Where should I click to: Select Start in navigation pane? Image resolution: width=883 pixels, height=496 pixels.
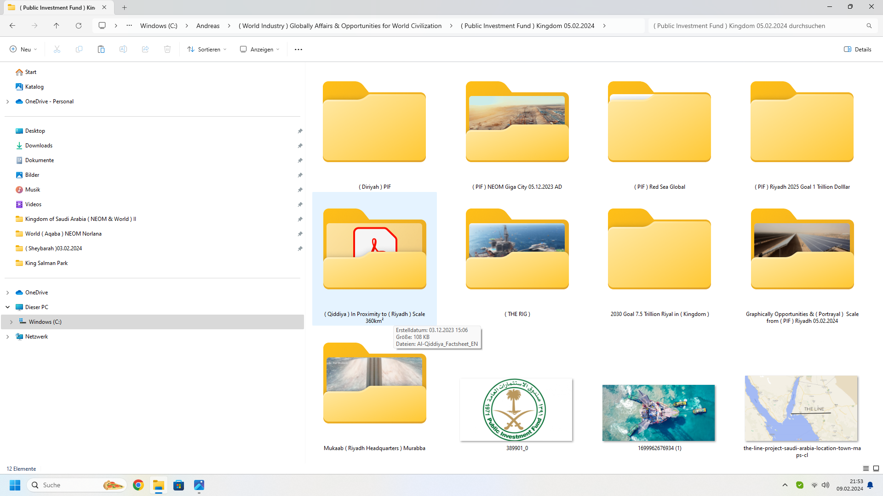point(31,72)
